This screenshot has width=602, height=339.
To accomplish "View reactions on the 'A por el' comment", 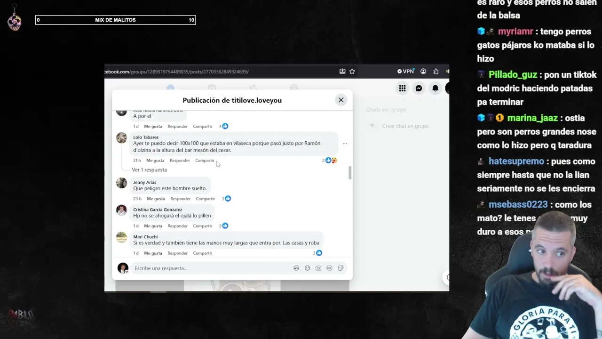I will (223, 126).
